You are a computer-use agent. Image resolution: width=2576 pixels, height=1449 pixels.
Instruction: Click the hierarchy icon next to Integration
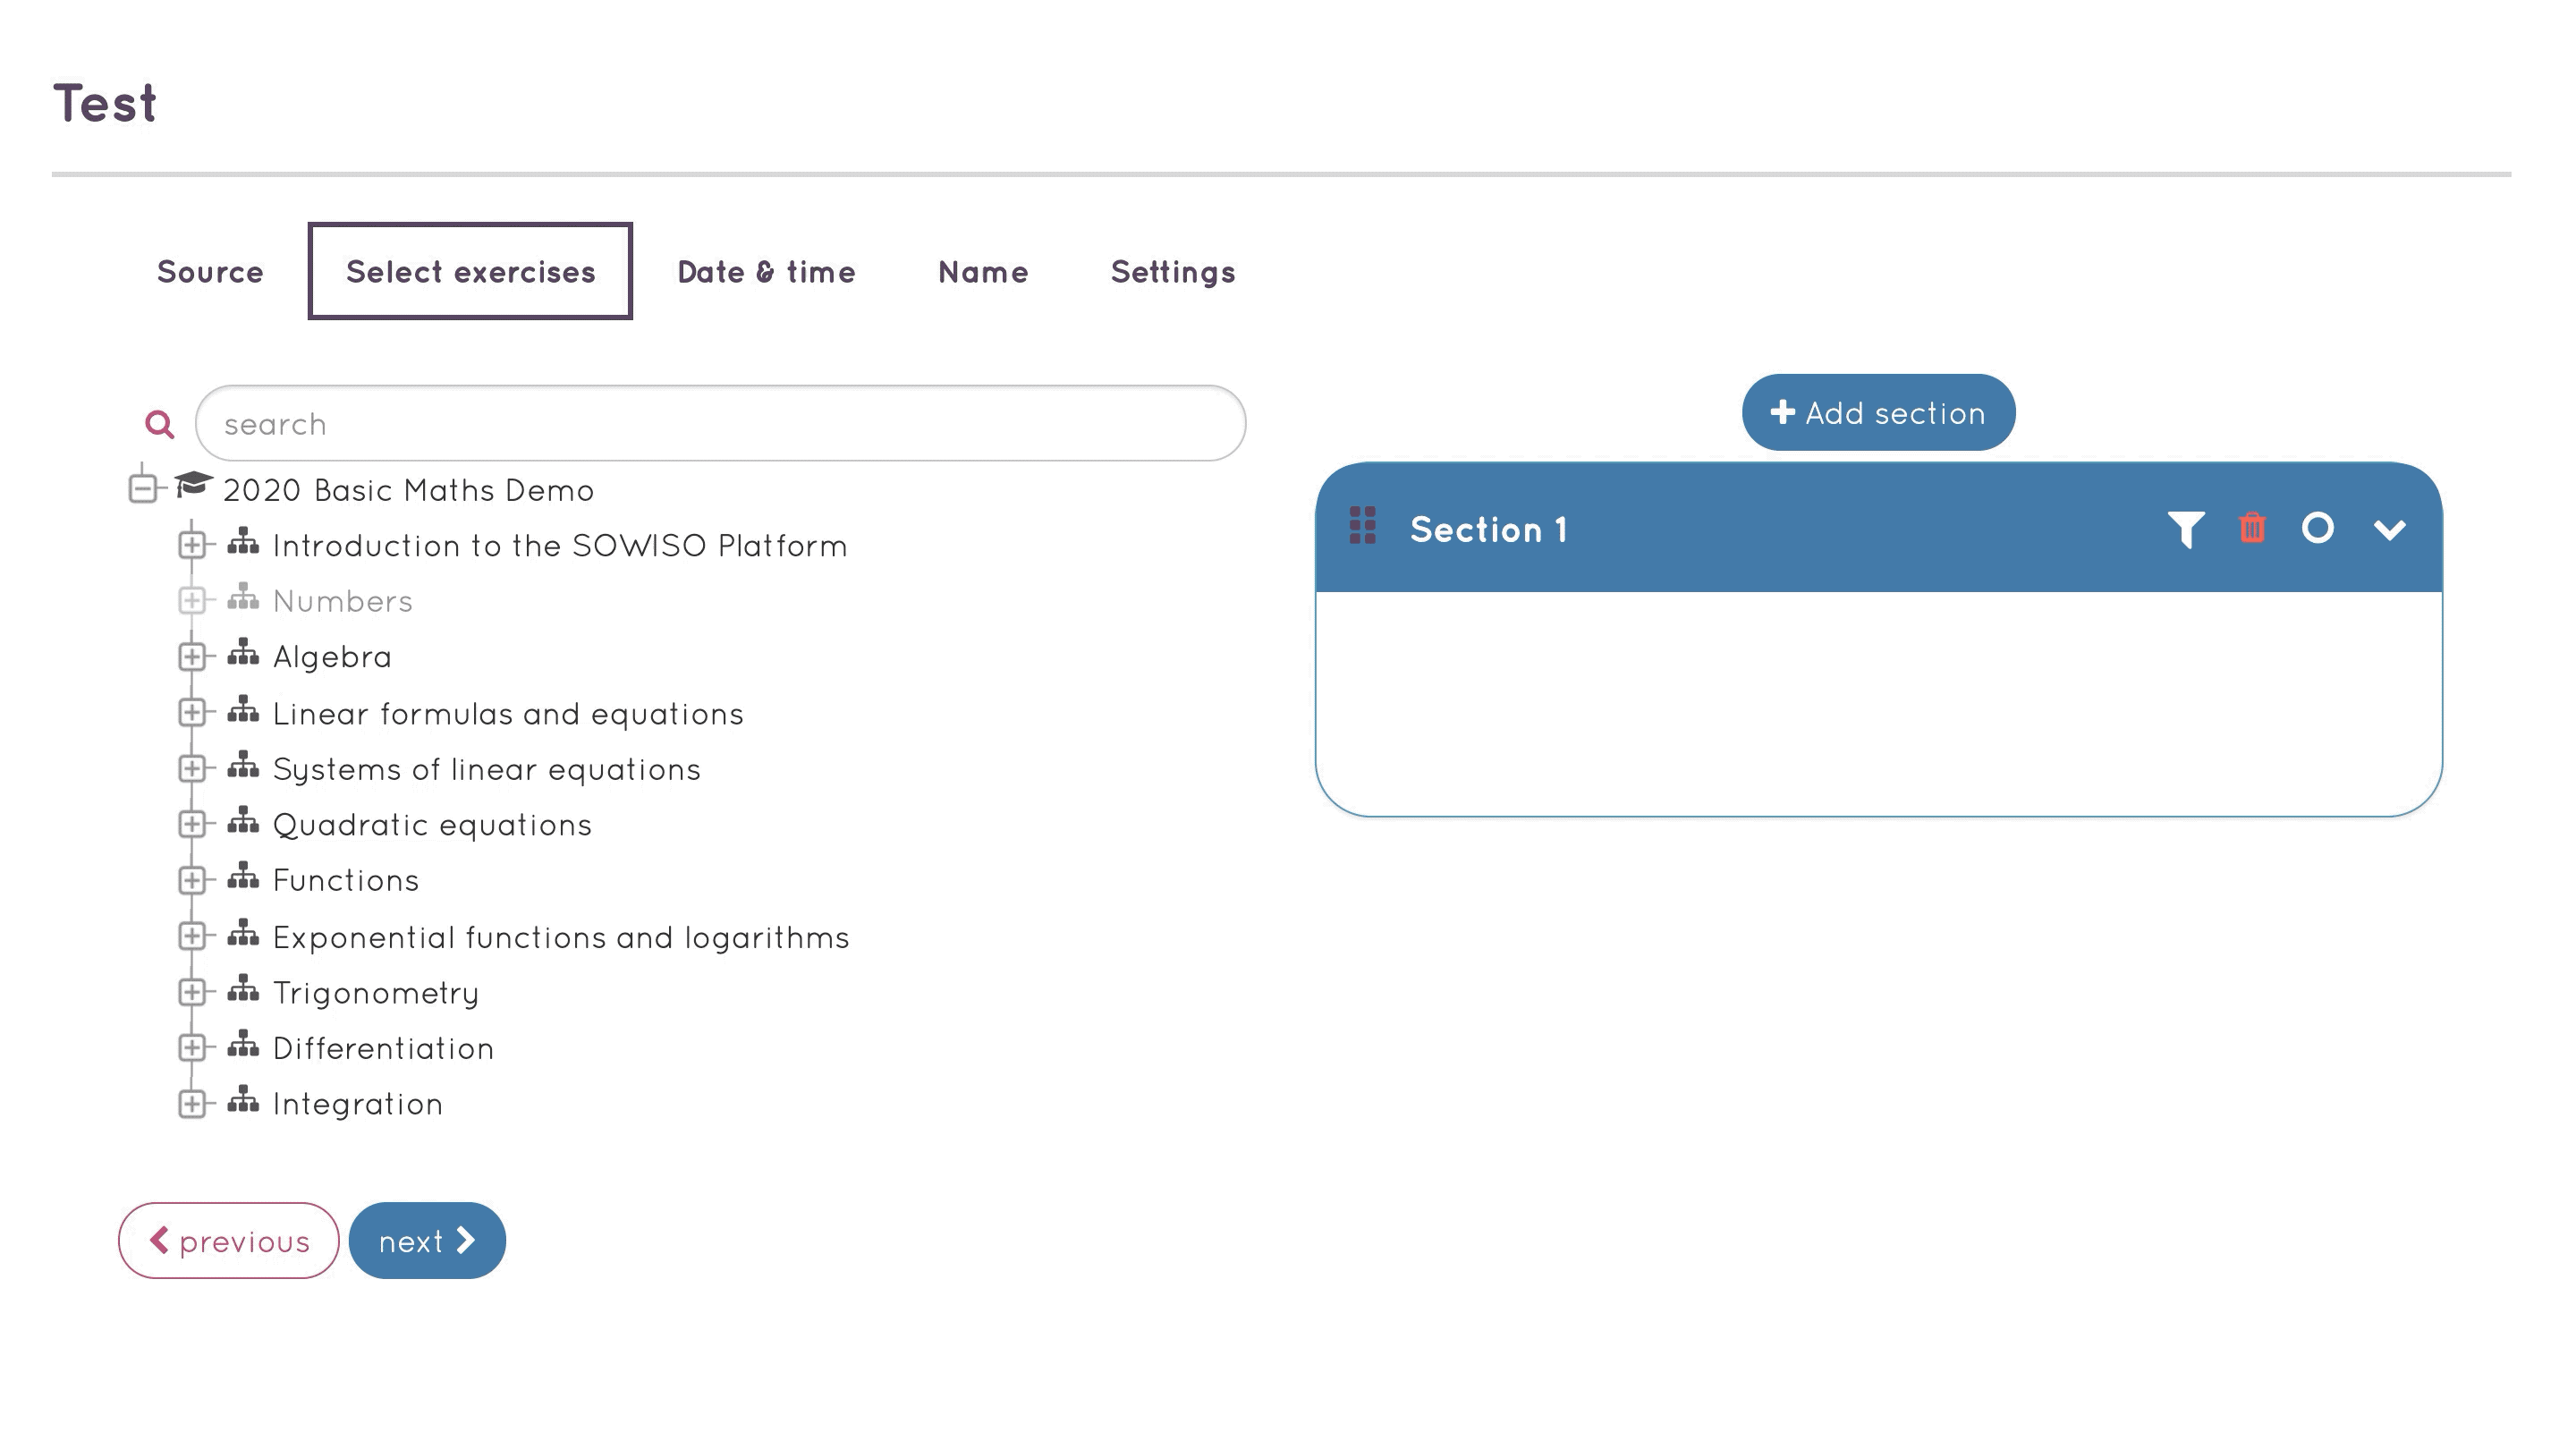coord(244,1102)
